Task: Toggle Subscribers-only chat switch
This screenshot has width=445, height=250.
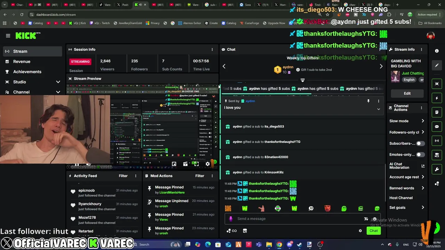Action: click(x=420, y=143)
